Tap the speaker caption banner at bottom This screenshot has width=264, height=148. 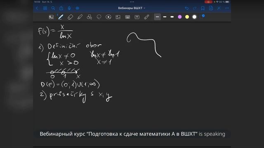pos(132,134)
